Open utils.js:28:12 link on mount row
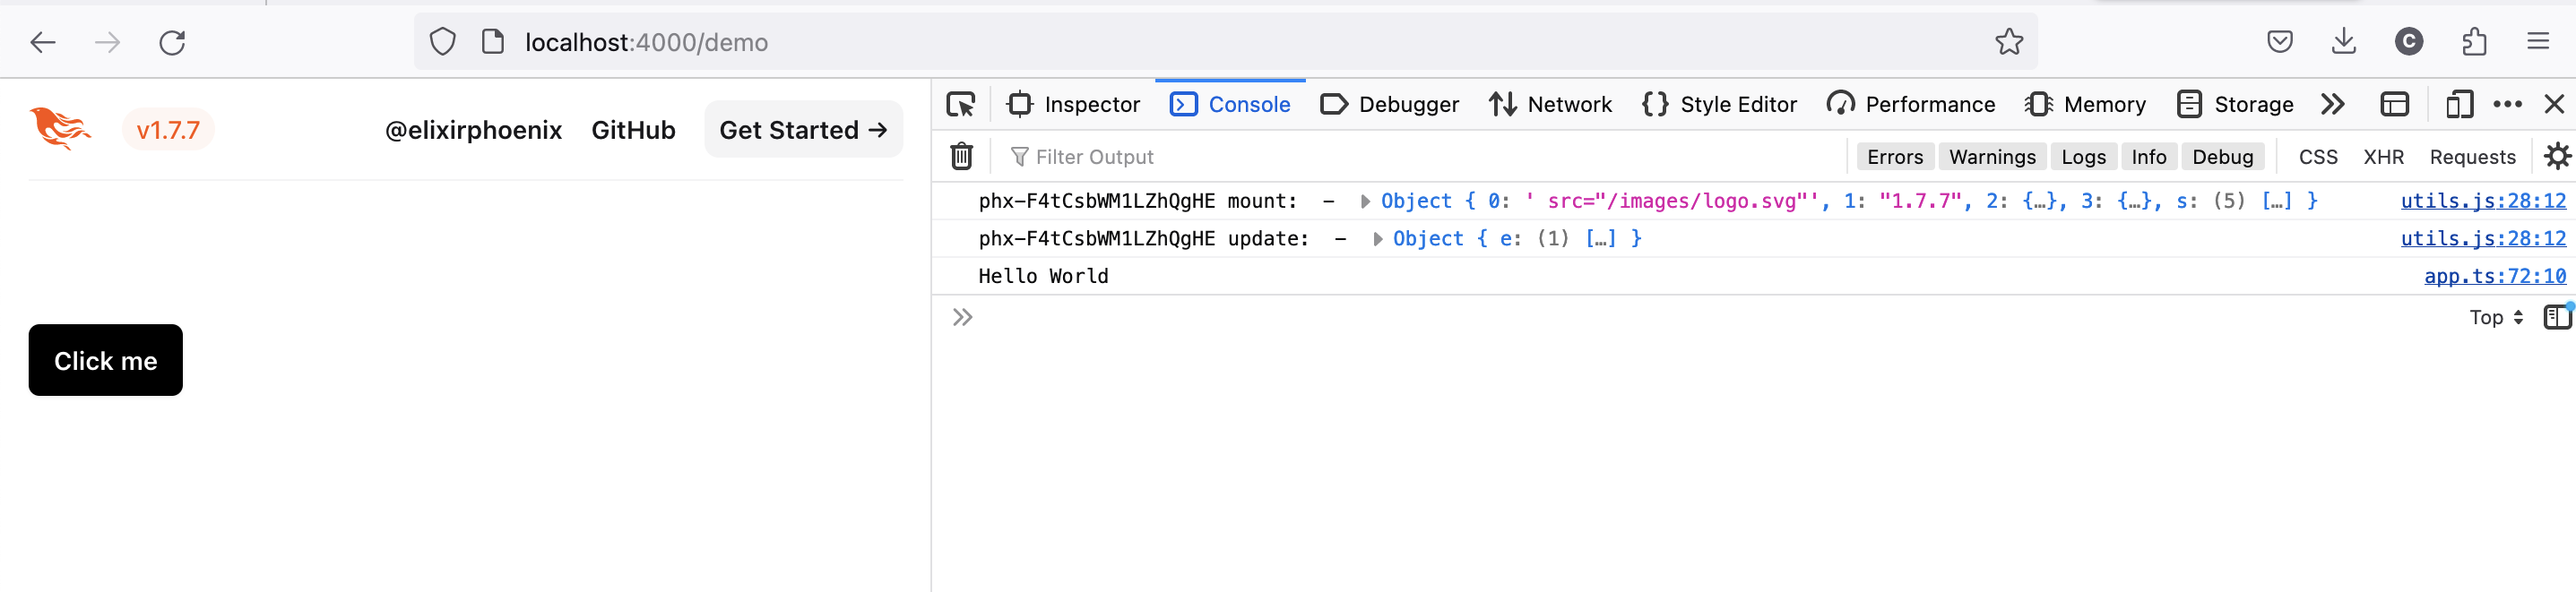Screen dimensions: 2576x592 coord(2483,201)
